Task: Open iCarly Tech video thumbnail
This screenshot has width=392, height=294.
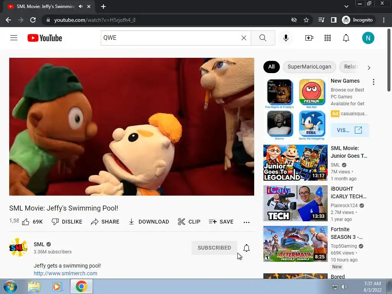Action: [295, 203]
